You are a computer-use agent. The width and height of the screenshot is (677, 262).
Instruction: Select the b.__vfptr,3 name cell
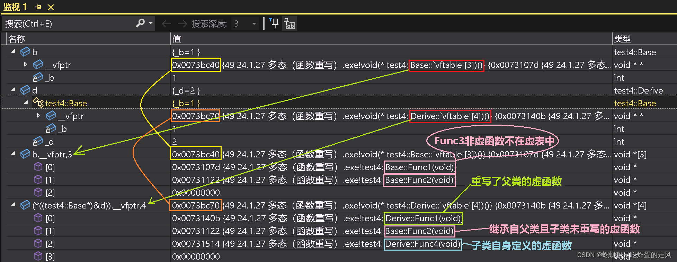coord(52,154)
